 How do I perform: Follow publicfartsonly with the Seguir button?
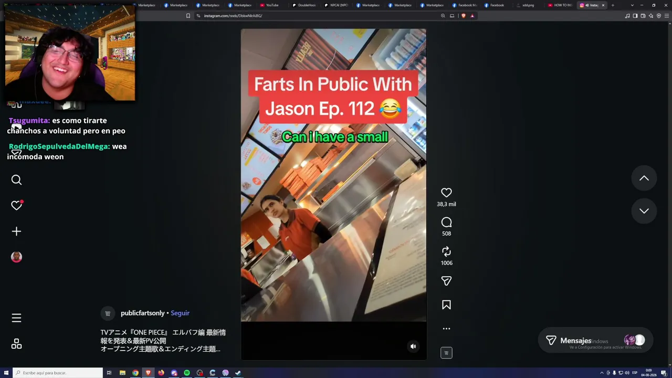click(180, 313)
